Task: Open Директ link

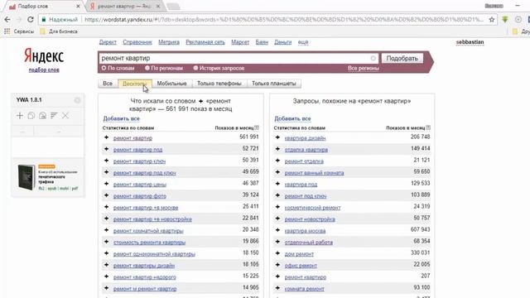Action: (108, 42)
